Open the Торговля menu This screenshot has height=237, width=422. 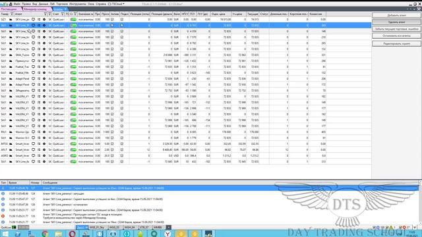[62, 4]
